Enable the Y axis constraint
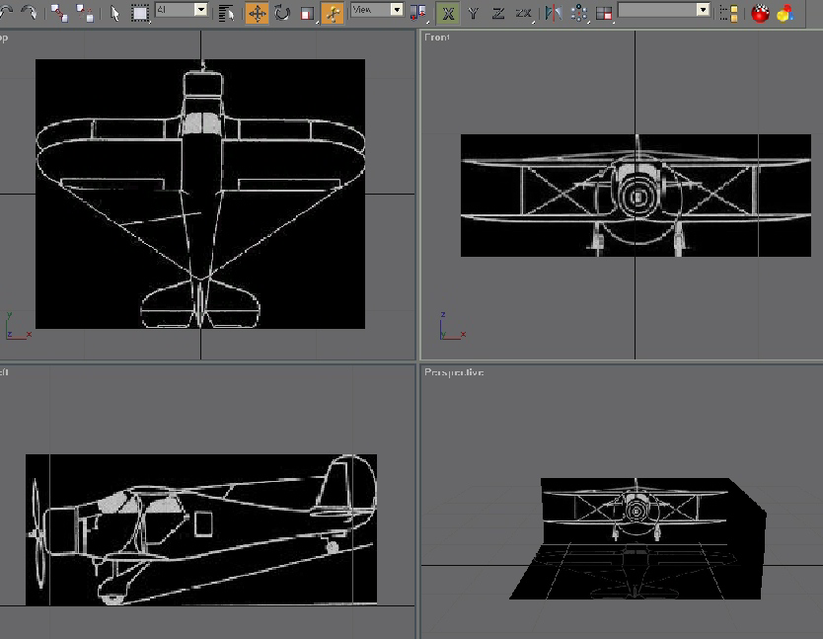This screenshot has width=823, height=639. tap(474, 13)
